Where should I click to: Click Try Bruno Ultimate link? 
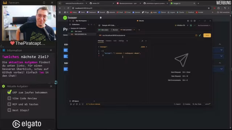(93, 104)
